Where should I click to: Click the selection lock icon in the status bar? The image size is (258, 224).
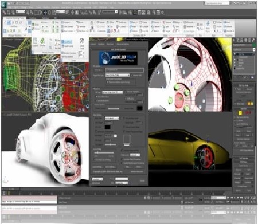point(145,198)
